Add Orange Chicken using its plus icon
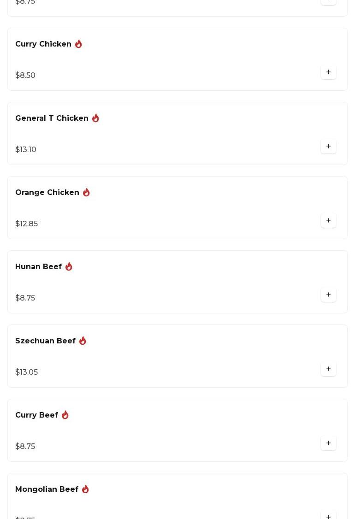This screenshot has height=519, width=355. click(328, 221)
